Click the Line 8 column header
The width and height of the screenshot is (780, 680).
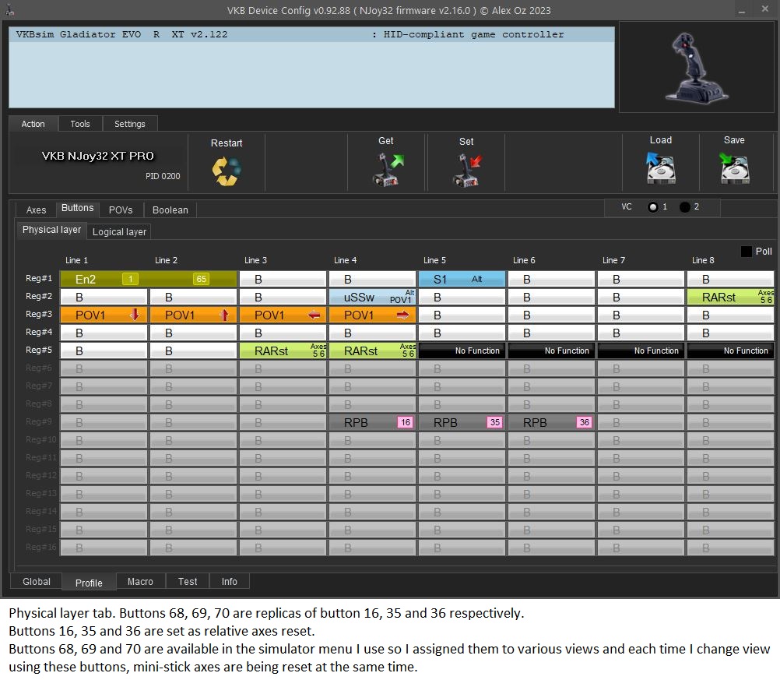click(x=703, y=260)
